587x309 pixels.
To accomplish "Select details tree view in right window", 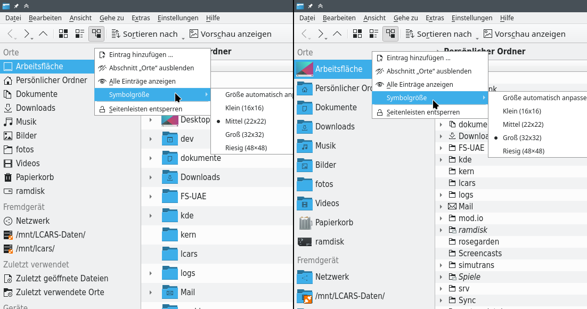I will pyautogui.click(x=390, y=34).
